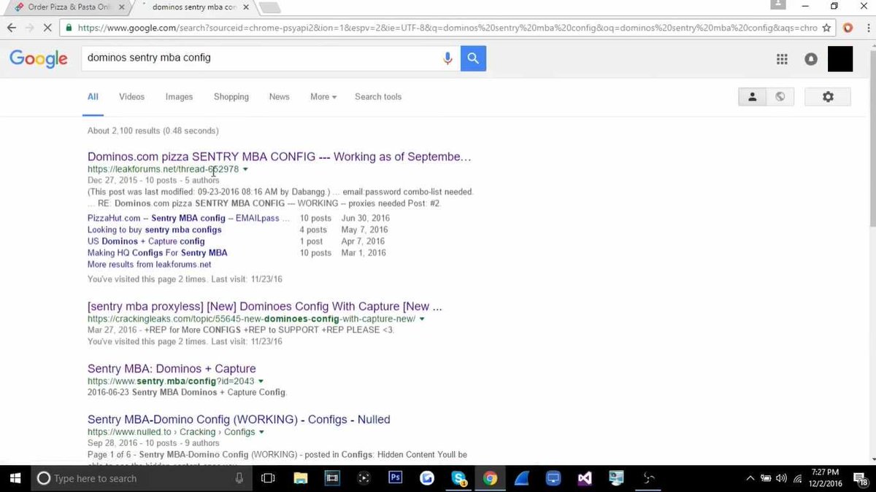Open dropdown arrow beside crackingleaks.com URL

[422, 319]
